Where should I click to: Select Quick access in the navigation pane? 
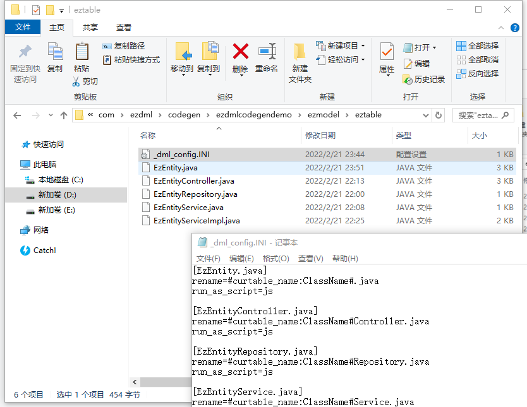(43, 145)
